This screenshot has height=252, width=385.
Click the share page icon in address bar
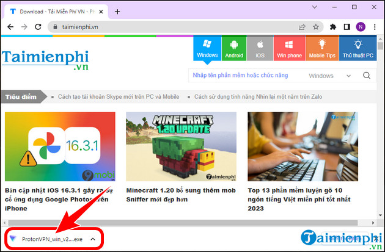coord(302,27)
